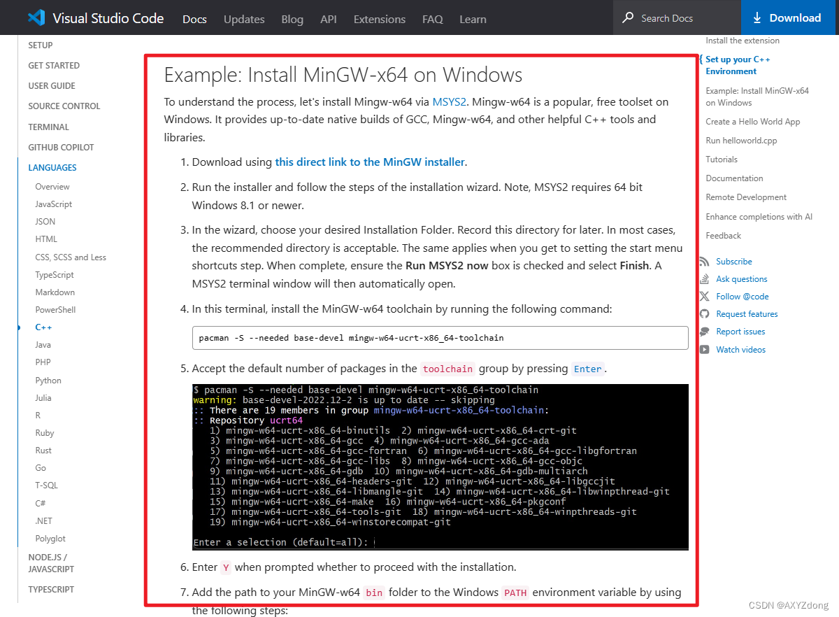
Task: Follow the MSYS2 hyperlink
Action: (450, 102)
